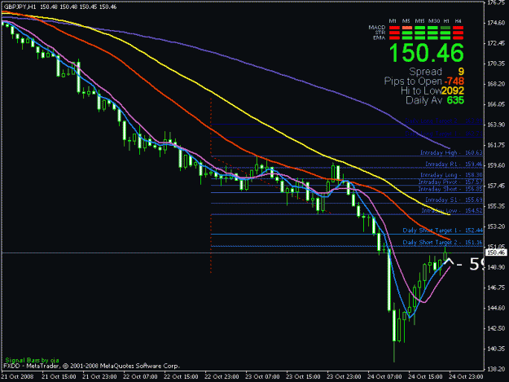The height and width of the screenshot is (382, 509).
Task: Click the Intraday S1 155.69 label
Action: pos(454,200)
